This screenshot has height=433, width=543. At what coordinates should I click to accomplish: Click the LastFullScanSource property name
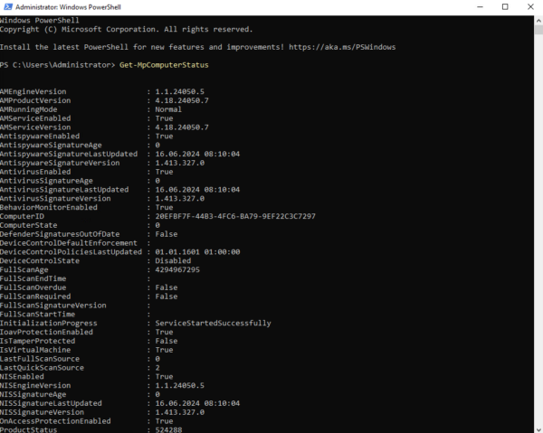pos(40,359)
